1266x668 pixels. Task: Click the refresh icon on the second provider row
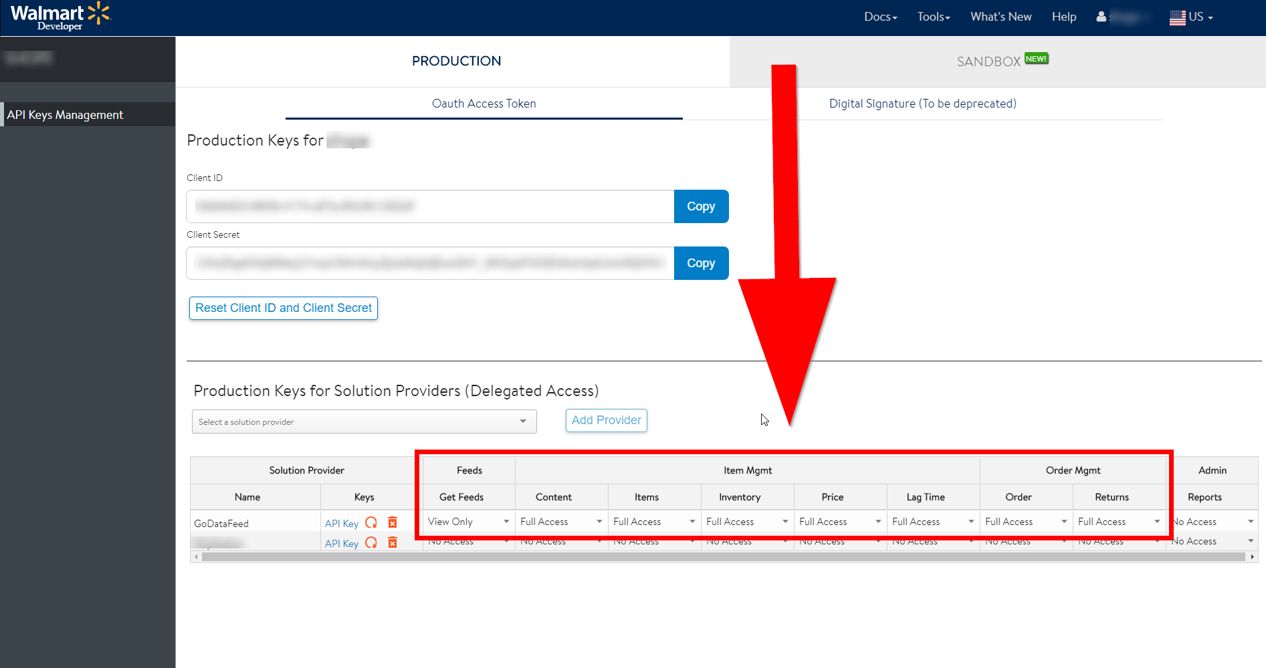(x=371, y=542)
